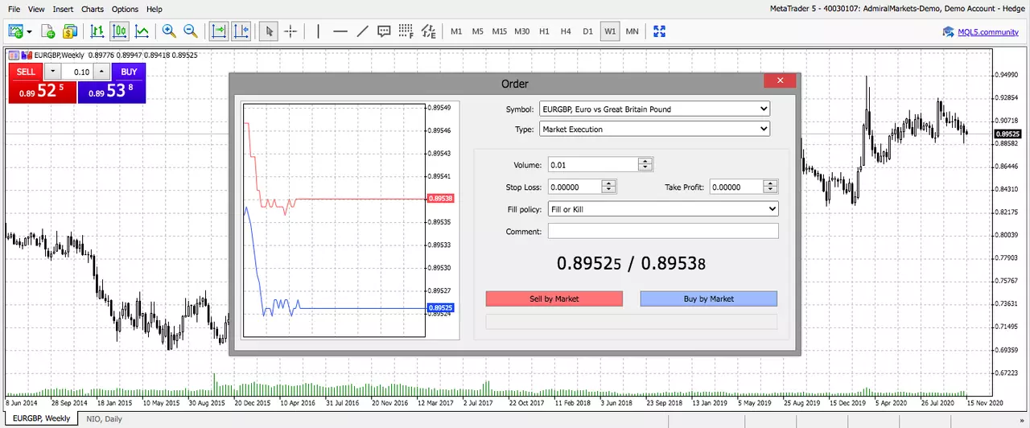1030x428 pixels.
Task: Switch chart to line chart mode
Action: (x=142, y=31)
